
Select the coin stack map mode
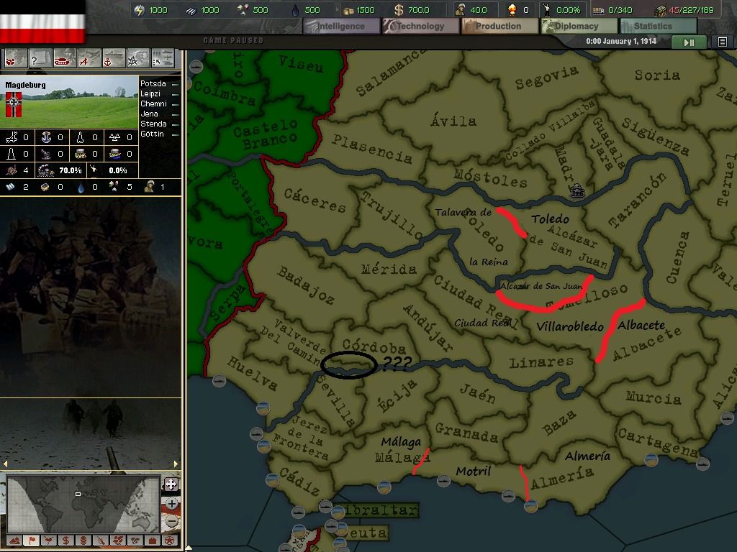coord(83,540)
